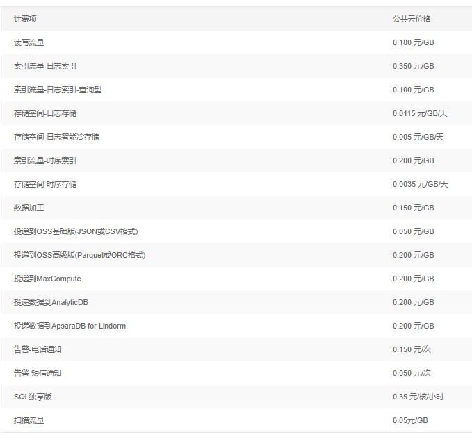Select 0.200 元/GB in the MaxCompute row

(x=414, y=279)
